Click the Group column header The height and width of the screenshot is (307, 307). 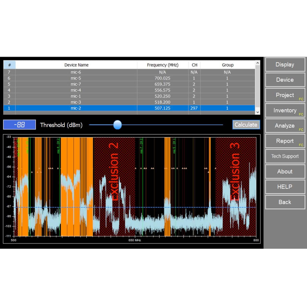(x=228, y=65)
